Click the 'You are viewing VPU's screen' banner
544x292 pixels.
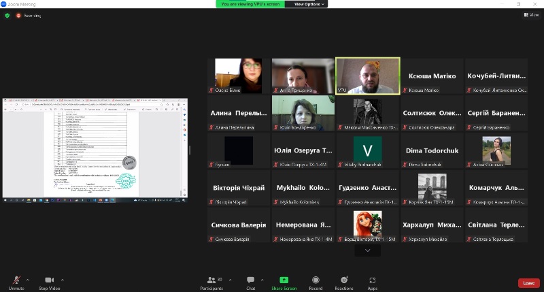click(x=250, y=4)
